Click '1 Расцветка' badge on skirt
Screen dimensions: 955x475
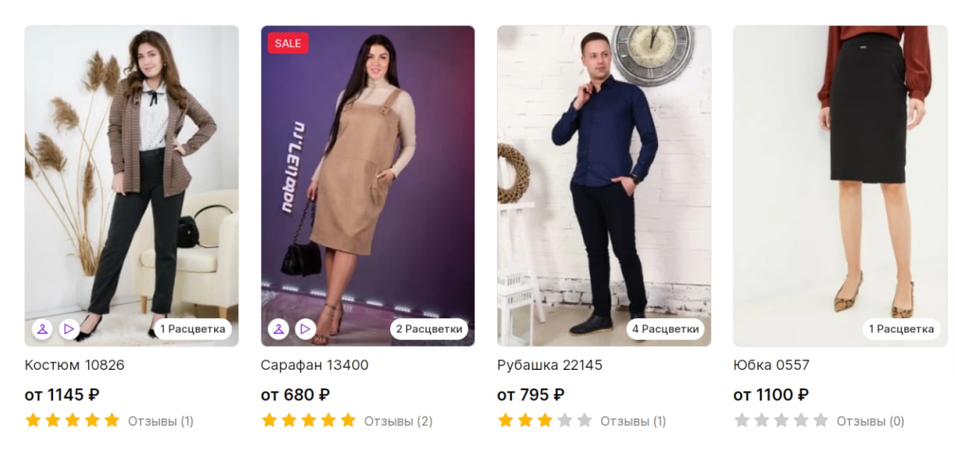[x=901, y=329]
